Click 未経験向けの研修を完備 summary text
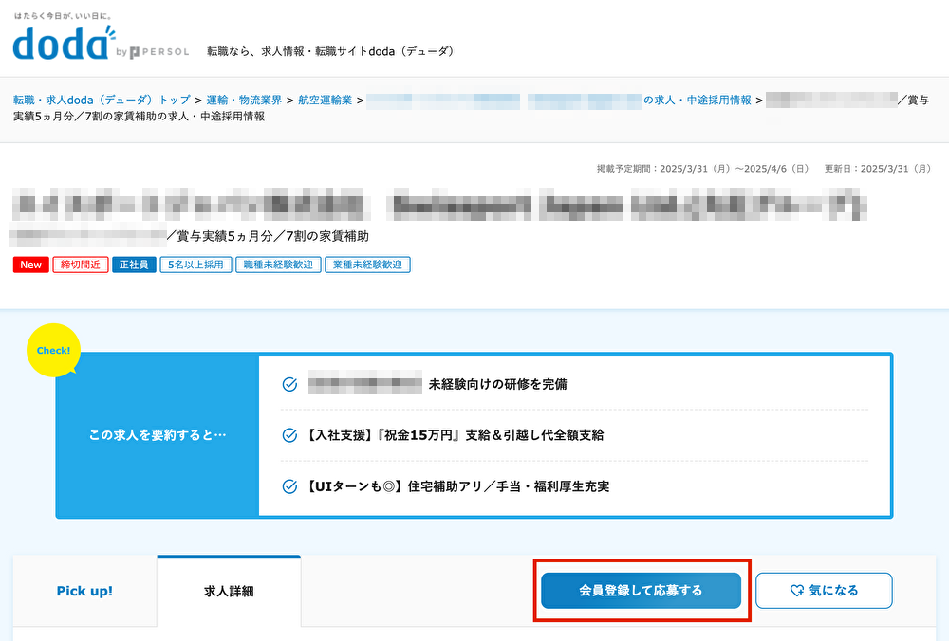Viewport: 949px width, 641px height. (498, 384)
